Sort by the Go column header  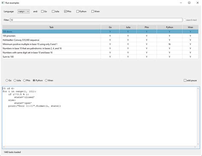110,27
